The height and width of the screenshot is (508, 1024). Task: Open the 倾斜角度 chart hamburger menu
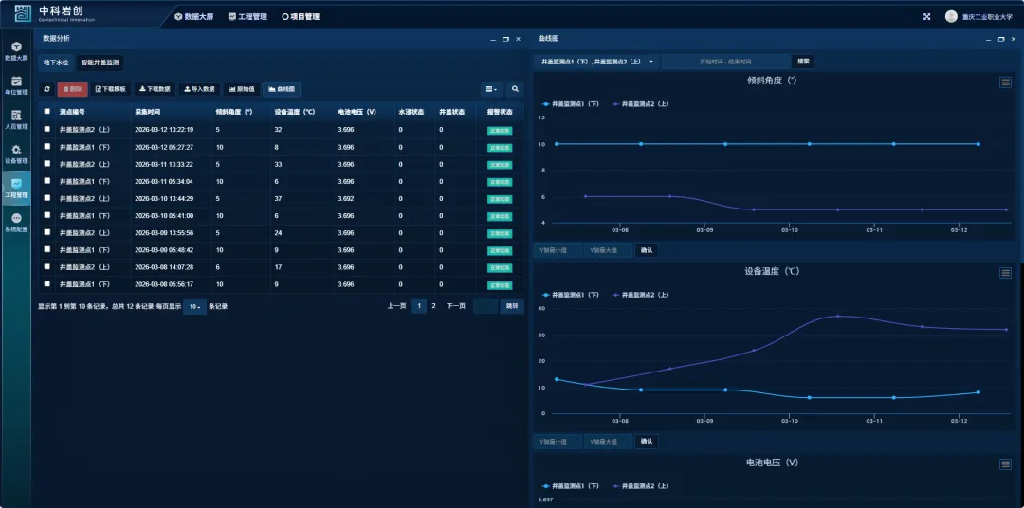tap(1005, 82)
